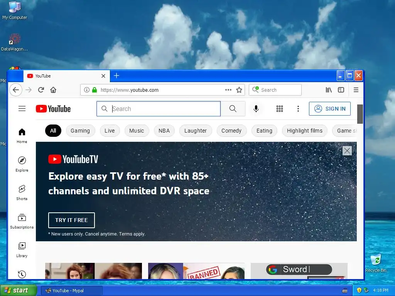Screen dimensions: 395x296
Task: Go back with the browser back arrow
Action: [16, 90]
